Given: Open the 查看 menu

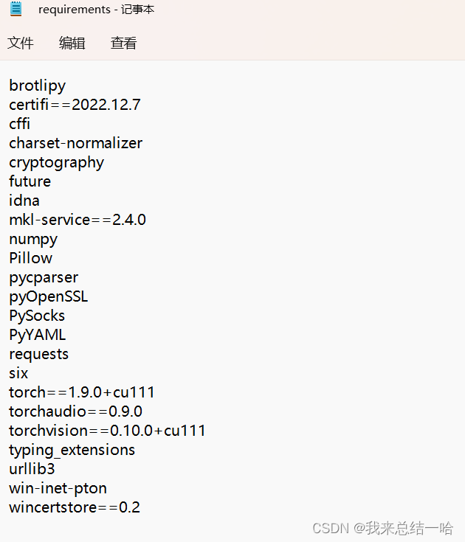Looking at the screenshot, I should tap(123, 44).
